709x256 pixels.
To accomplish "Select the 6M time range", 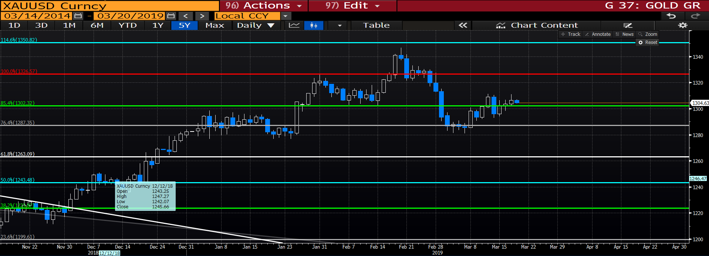I will click(97, 25).
